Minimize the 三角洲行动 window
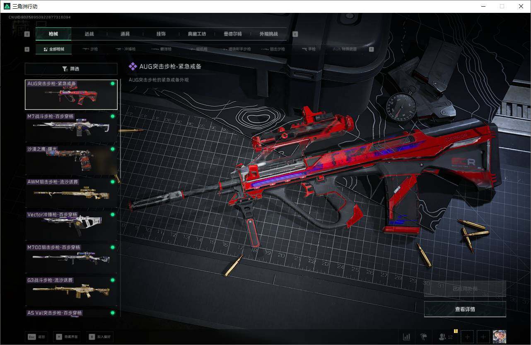The height and width of the screenshot is (345, 531). click(x=483, y=6)
